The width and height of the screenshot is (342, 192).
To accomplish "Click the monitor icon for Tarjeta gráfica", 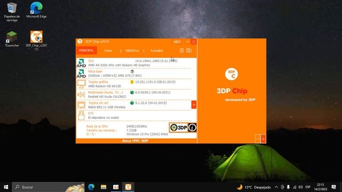I will (x=81, y=84).
